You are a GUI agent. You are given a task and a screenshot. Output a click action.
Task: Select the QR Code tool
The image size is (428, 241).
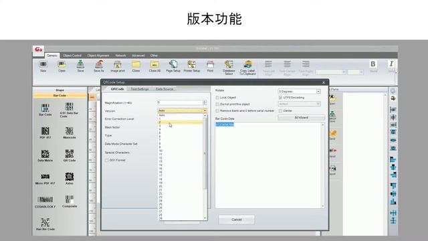point(70,156)
